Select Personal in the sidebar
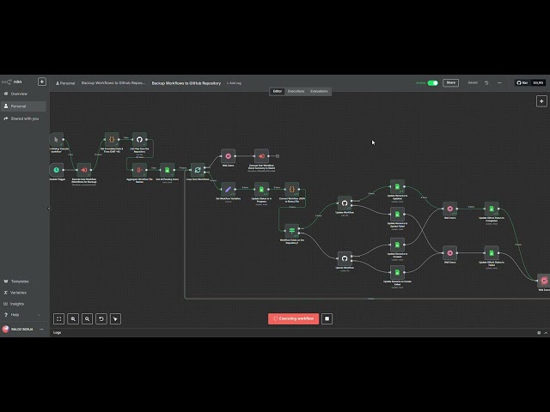 [x=23, y=106]
